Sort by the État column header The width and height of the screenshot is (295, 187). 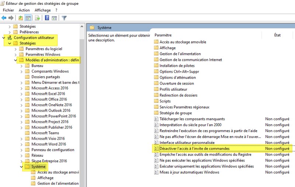point(277,35)
